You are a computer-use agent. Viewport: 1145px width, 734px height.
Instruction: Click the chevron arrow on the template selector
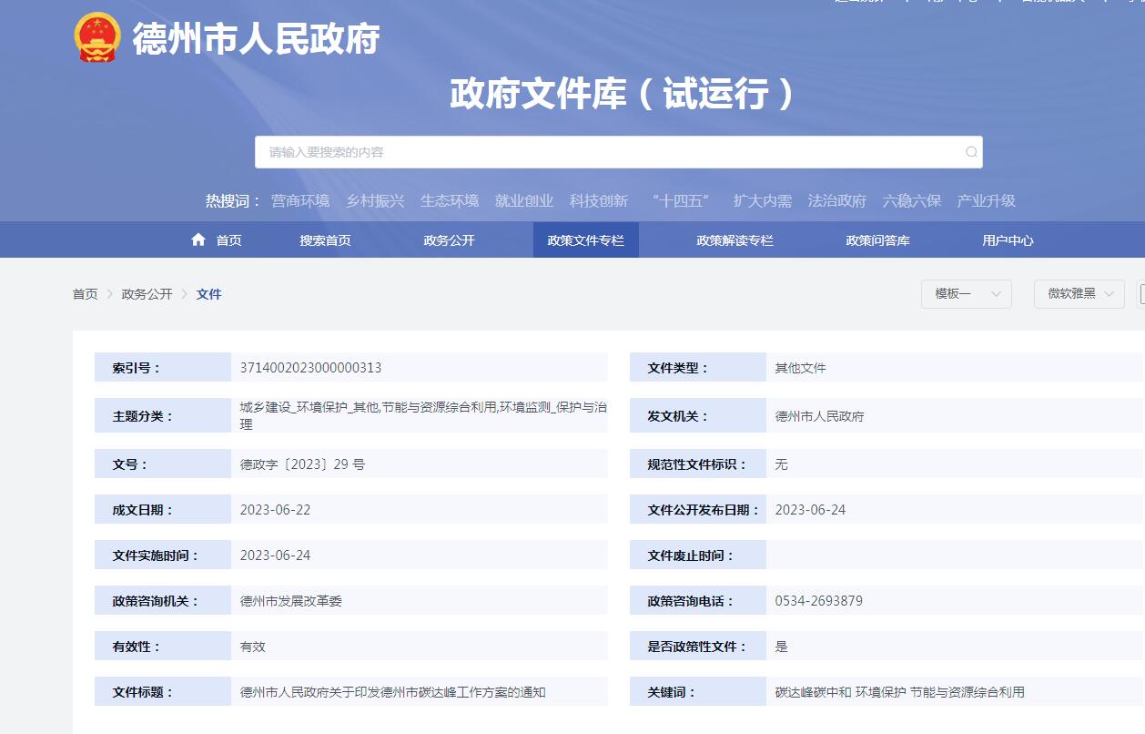tap(996, 295)
